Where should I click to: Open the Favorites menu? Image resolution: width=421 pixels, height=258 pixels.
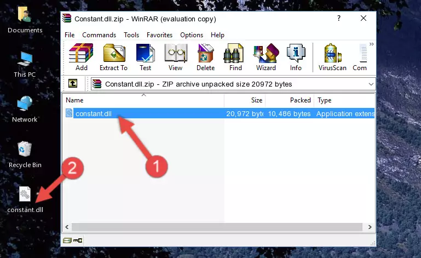click(159, 35)
